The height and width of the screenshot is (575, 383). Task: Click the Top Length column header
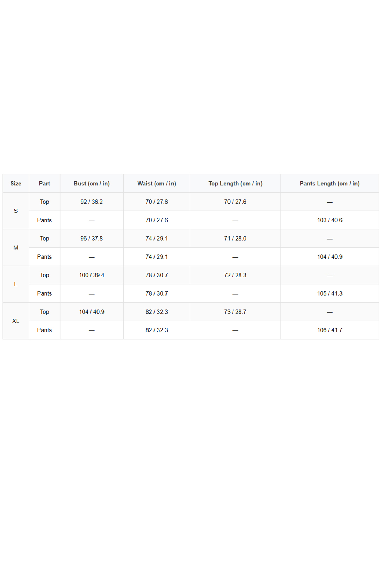[x=235, y=184]
